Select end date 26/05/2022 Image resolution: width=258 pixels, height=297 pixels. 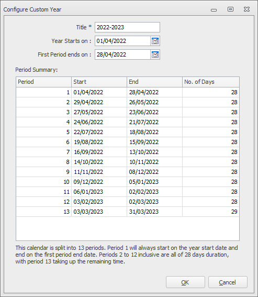coord(155,102)
